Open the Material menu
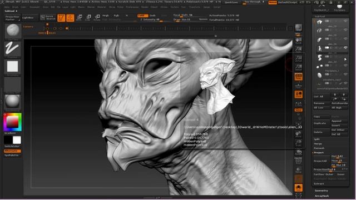356x200 pixels. [x=101, y=7]
